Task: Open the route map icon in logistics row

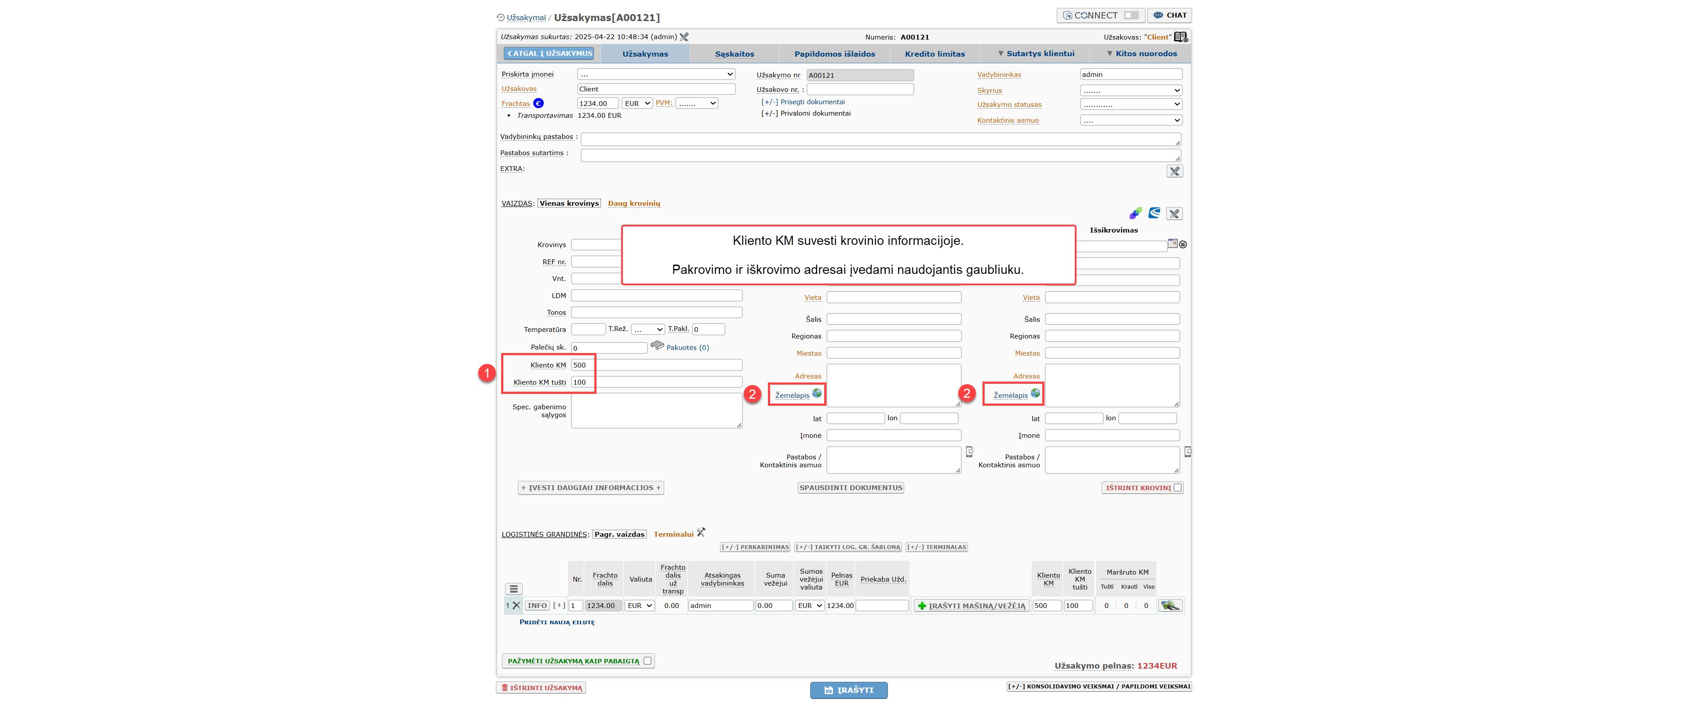Action: coord(1170,606)
